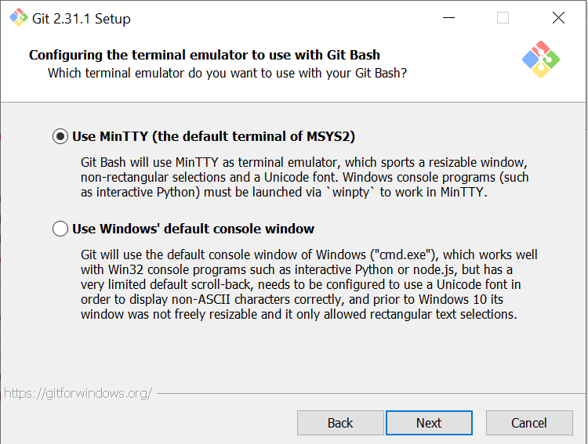This screenshot has height=444, width=588.
Task: Close the Git Setup window
Action: (x=558, y=18)
